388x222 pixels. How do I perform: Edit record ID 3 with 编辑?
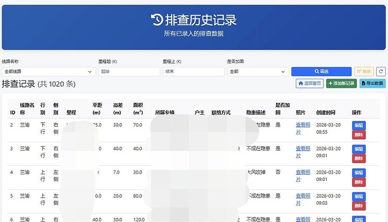359,149
